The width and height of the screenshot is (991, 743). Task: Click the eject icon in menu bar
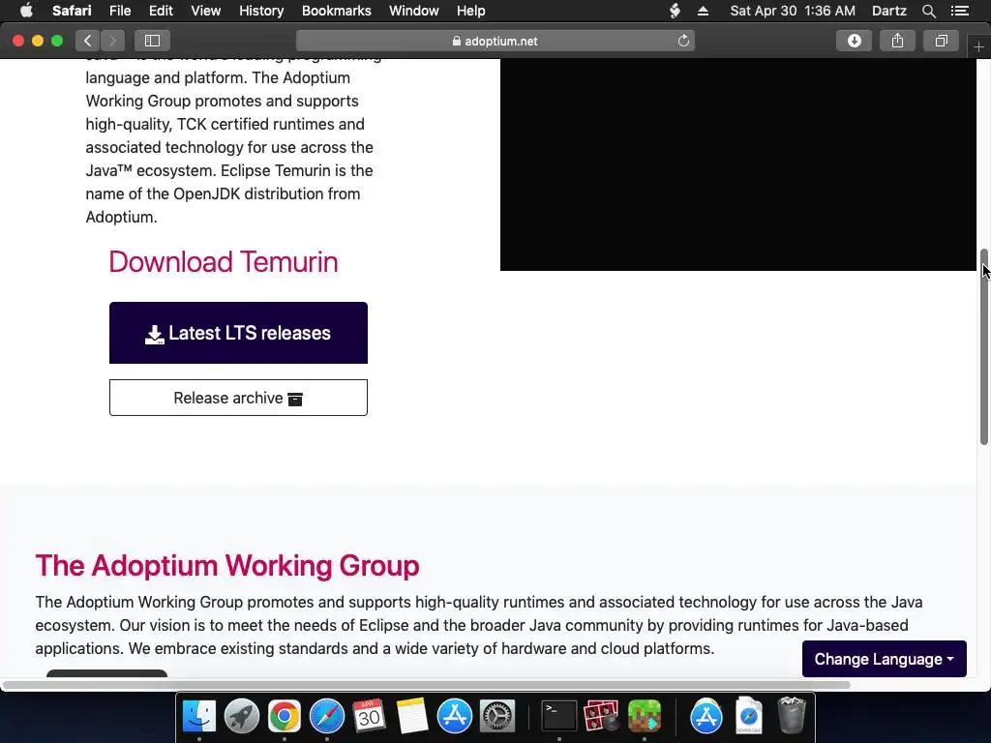click(703, 11)
